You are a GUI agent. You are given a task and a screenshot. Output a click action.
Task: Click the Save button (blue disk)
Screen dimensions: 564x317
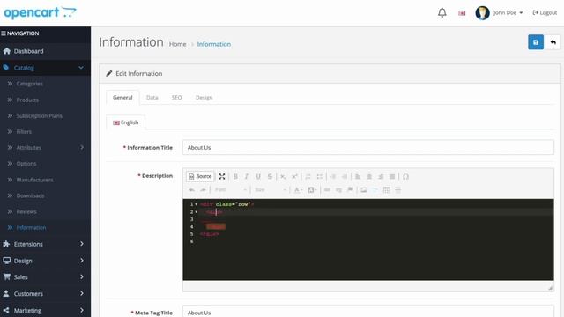[536, 42]
